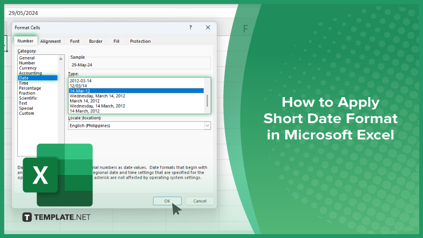Select date type 14-Mar-12
The height and width of the screenshot is (238, 423).
click(136, 91)
